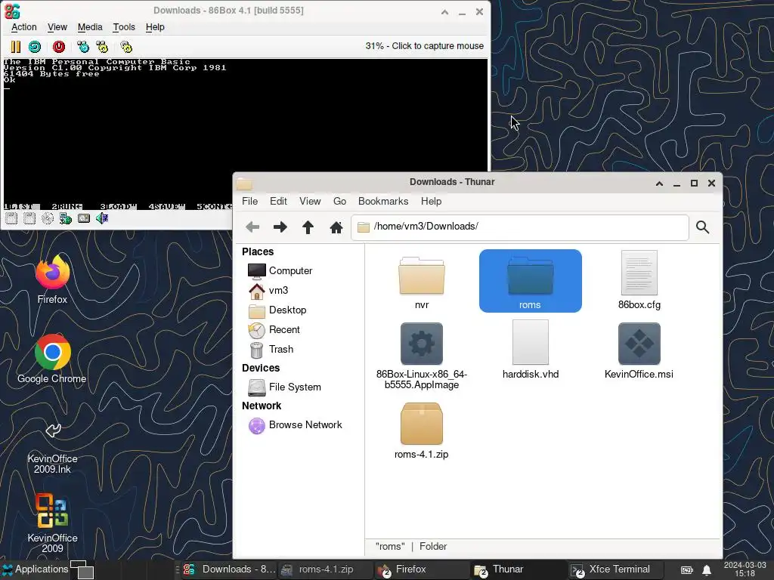Roll up the 86Box window via the title-bar arrow
The width and height of the screenshot is (774, 580).
click(x=444, y=12)
